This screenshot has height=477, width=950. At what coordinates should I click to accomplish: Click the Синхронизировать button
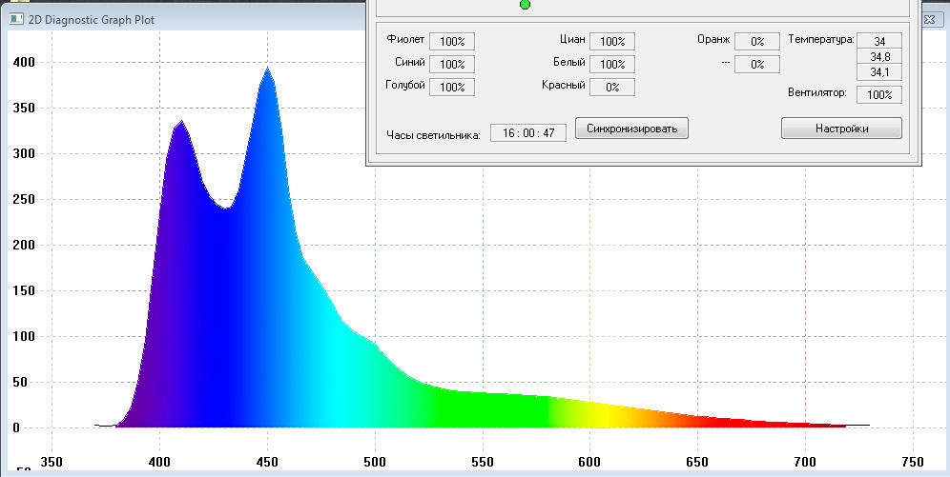[x=631, y=129]
